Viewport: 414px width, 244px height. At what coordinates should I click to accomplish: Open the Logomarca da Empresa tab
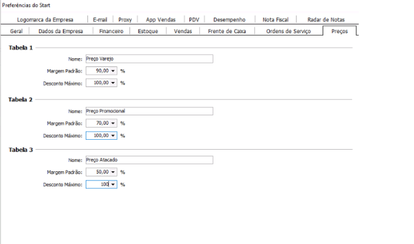[x=49, y=19]
